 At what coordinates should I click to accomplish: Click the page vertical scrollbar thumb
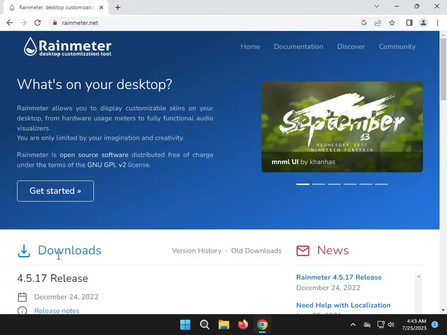(443, 69)
